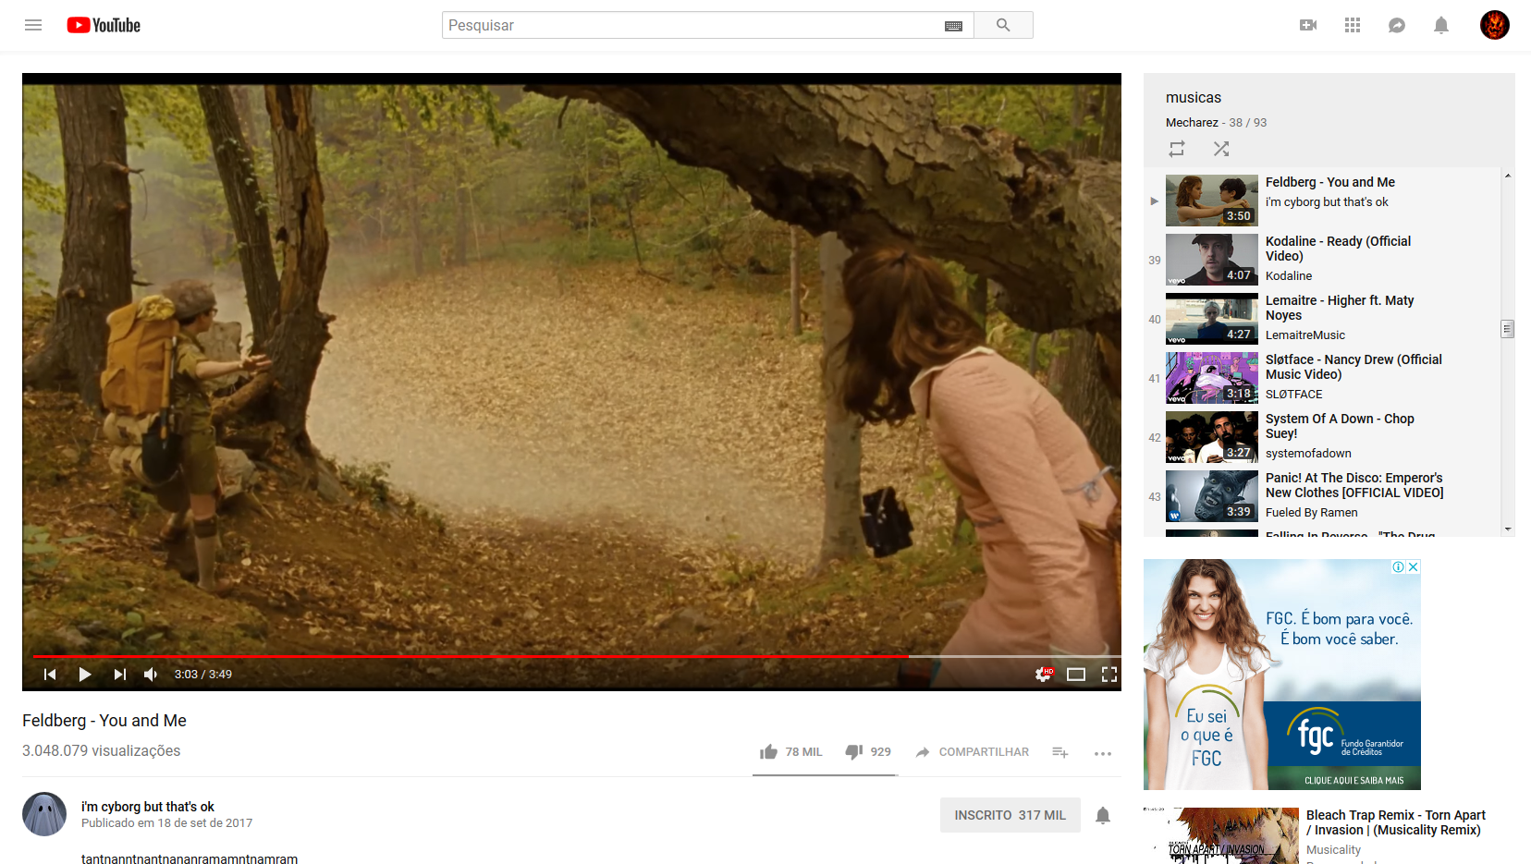
Task: Open Mecharez playlist owner link
Action: pyautogui.click(x=1192, y=122)
